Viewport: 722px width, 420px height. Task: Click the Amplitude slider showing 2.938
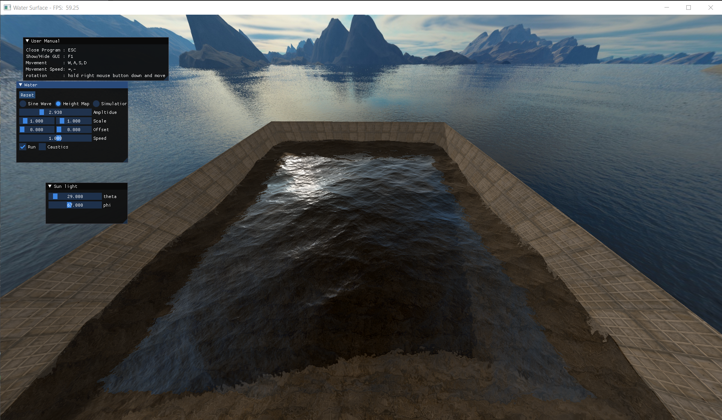point(55,112)
